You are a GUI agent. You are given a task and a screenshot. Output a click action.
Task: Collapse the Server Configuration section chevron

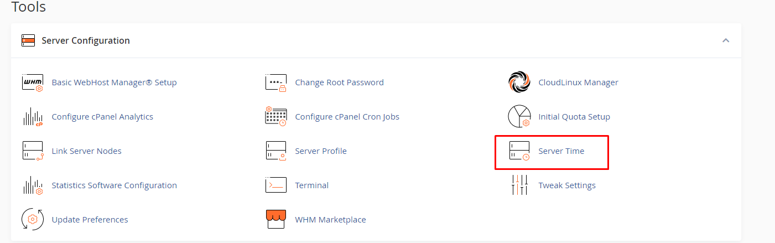click(726, 40)
